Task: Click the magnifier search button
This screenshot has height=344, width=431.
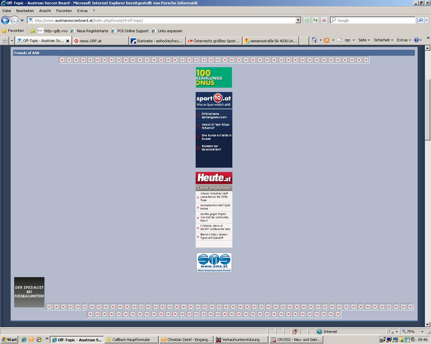Action: coord(420,20)
